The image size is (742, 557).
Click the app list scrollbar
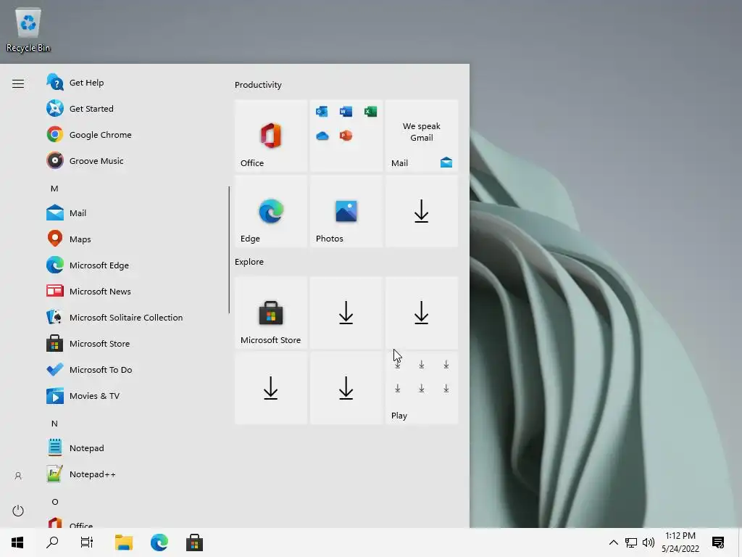229,249
